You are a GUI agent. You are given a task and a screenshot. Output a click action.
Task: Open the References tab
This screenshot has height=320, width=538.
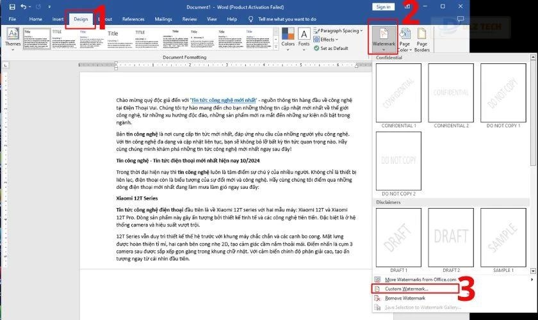tap(133, 19)
